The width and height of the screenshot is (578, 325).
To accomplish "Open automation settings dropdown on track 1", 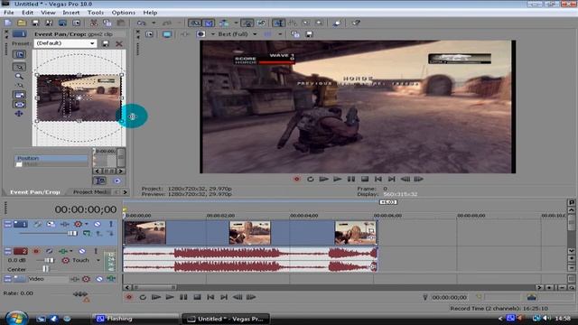I will [87, 224].
